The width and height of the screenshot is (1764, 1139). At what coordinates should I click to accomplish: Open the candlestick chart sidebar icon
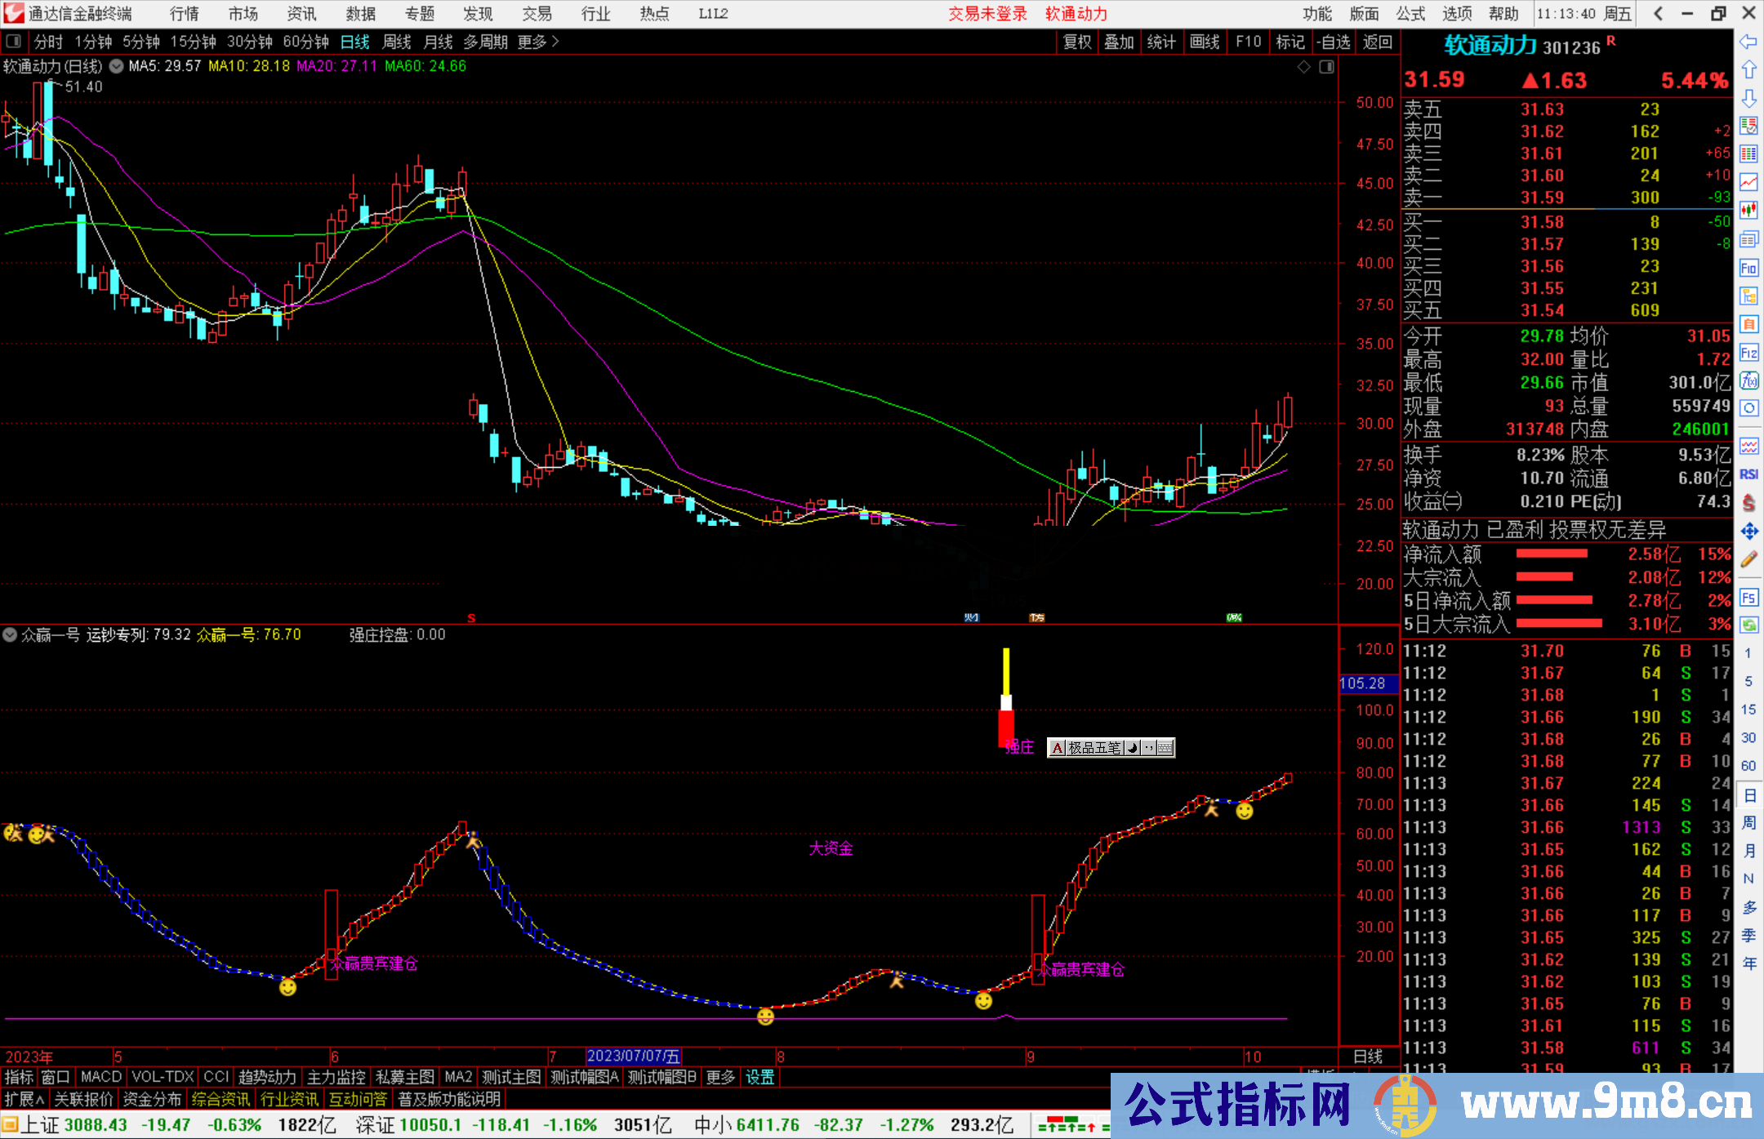click(1748, 211)
